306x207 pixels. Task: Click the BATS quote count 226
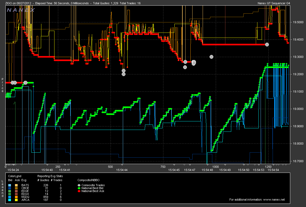46,185
